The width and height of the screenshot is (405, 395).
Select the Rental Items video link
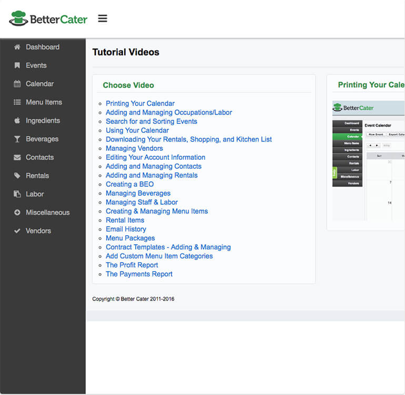(125, 220)
